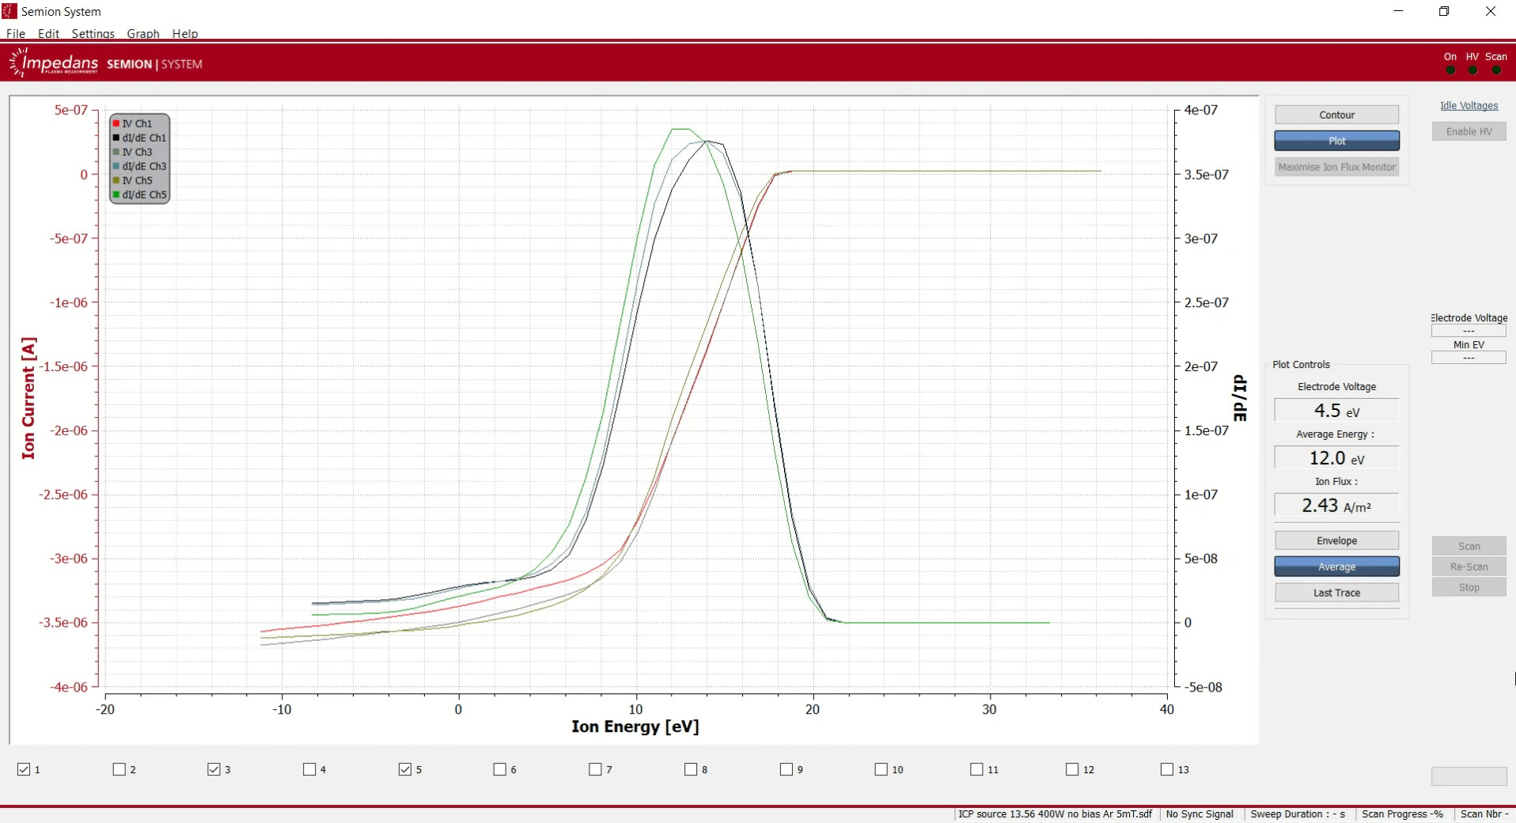The width and height of the screenshot is (1516, 823).
Task: Click the Electrode Voltage 4.5 eV field
Action: (1336, 411)
